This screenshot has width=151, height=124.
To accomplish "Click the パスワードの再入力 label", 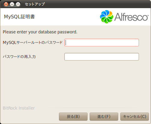I will tap(19, 57).
